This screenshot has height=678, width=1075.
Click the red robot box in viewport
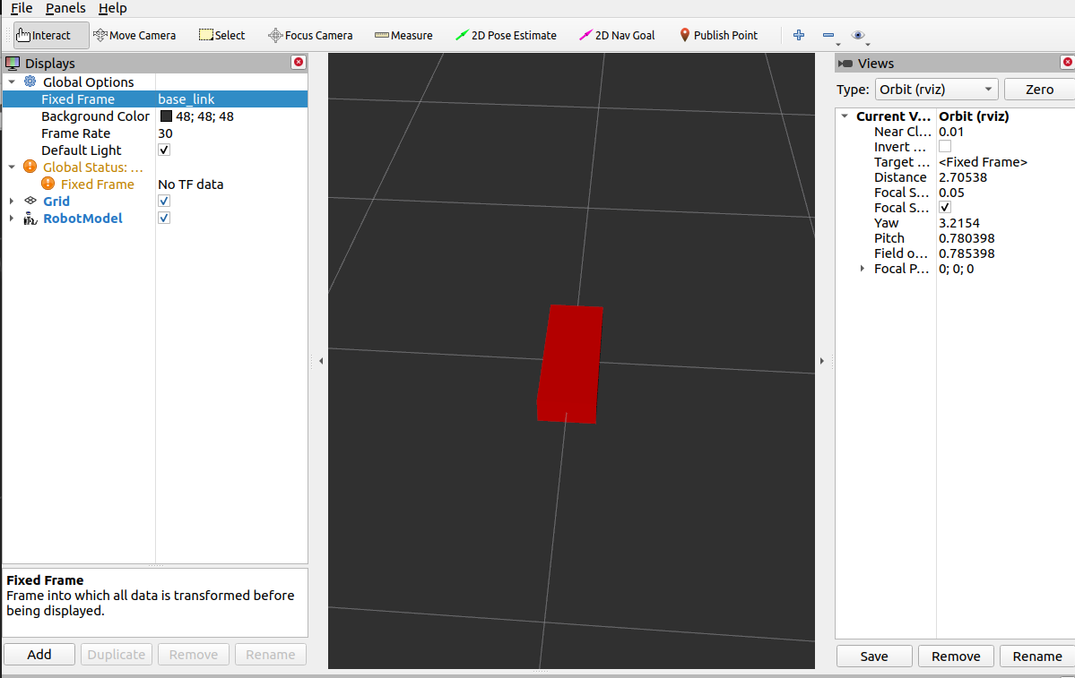569,364
